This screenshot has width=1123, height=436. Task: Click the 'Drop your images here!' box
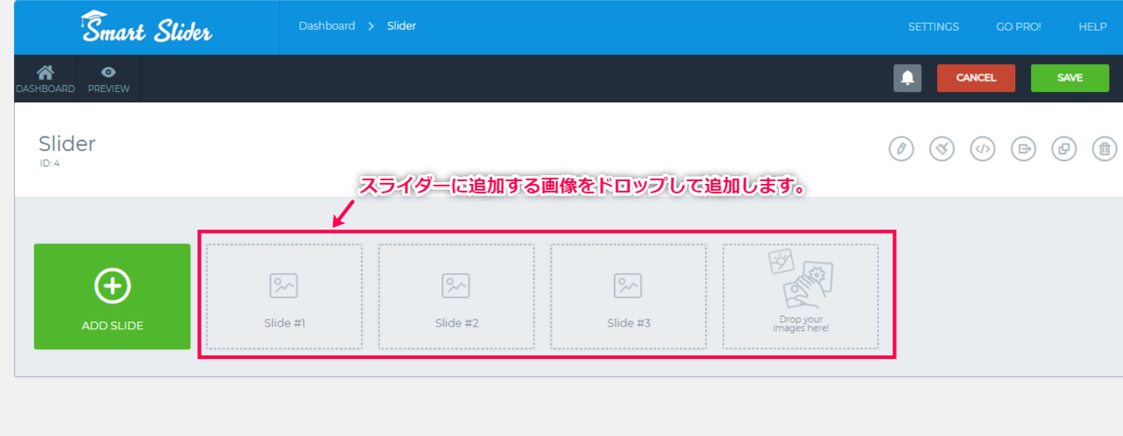[800, 297]
